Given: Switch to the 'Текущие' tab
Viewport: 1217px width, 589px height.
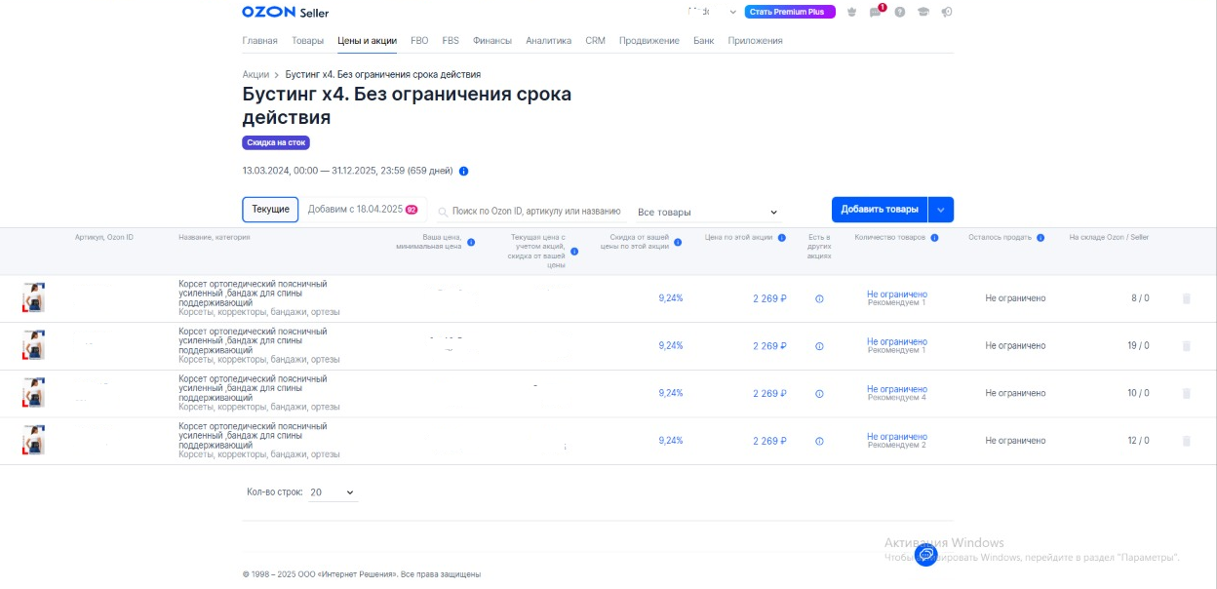Looking at the screenshot, I should tap(270, 210).
